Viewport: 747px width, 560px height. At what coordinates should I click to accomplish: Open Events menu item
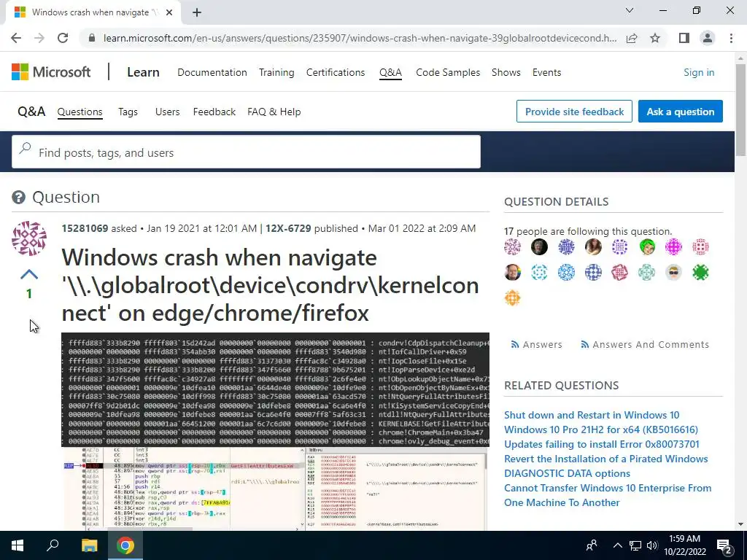click(546, 72)
